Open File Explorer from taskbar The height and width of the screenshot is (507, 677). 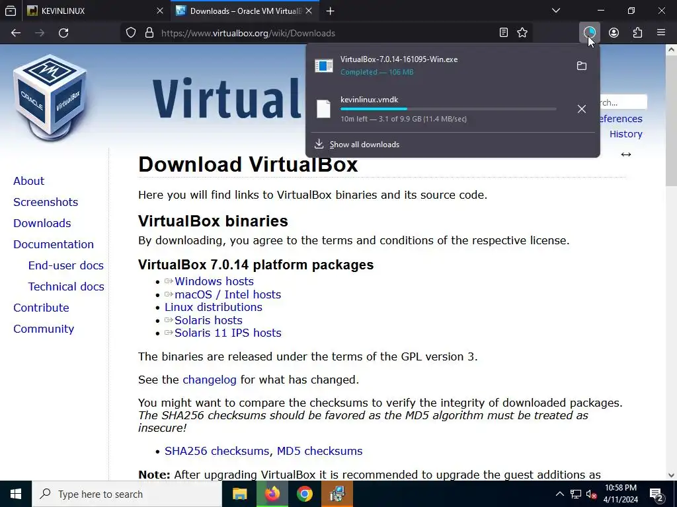[x=239, y=494]
